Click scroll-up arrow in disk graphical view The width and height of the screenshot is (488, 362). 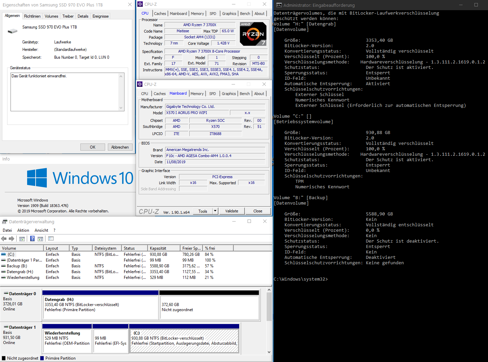pyautogui.click(x=269, y=290)
